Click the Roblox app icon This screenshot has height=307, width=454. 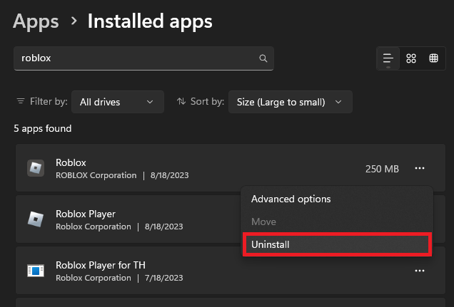point(36,169)
